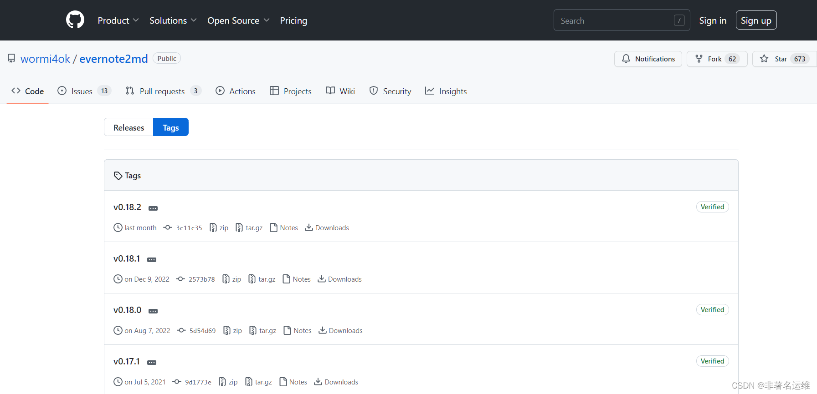
Task: Fork the repository
Action: pyautogui.click(x=717, y=59)
